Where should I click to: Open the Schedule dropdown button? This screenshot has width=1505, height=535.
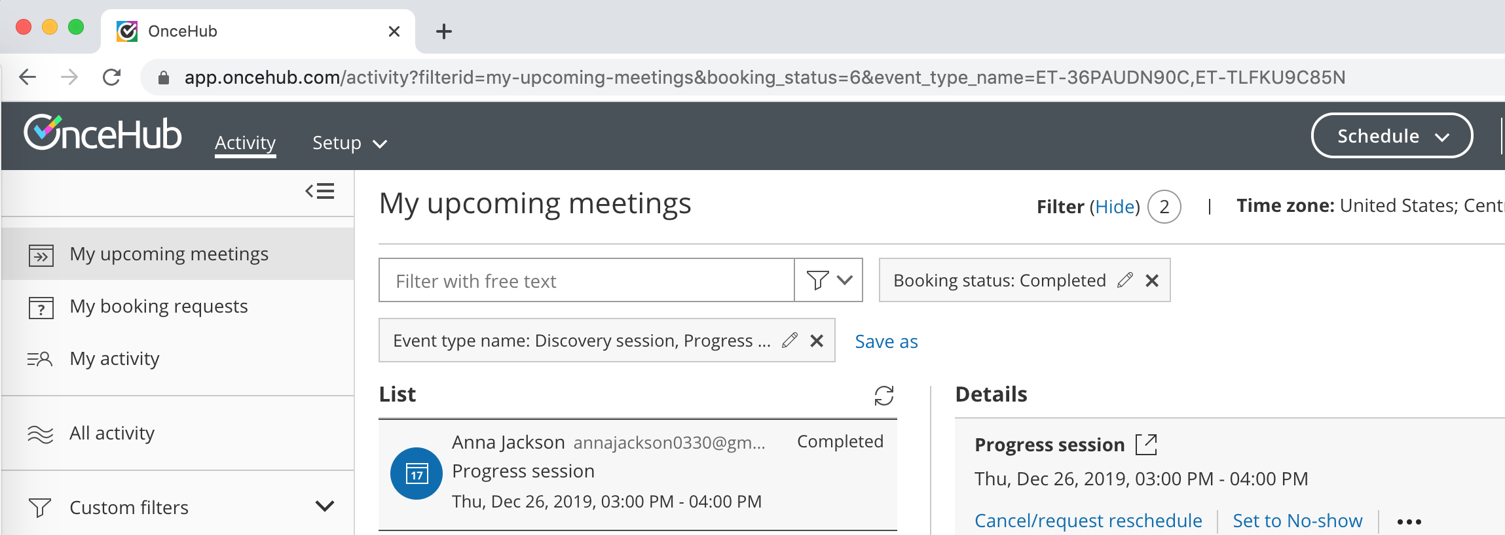pyautogui.click(x=1392, y=136)
